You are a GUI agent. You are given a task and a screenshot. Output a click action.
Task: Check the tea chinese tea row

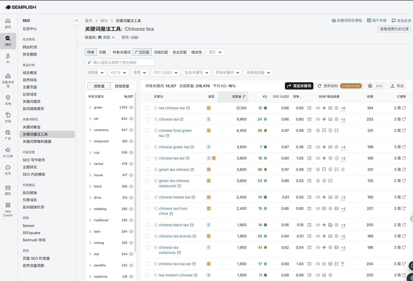147,108
